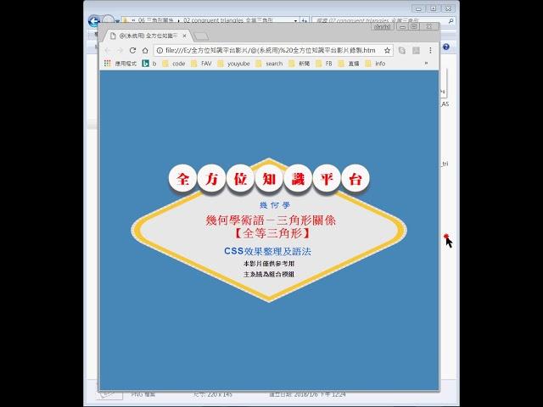Open the FAV bookmarks folder
The image size is (543, 407).
(x=201, y=64)
